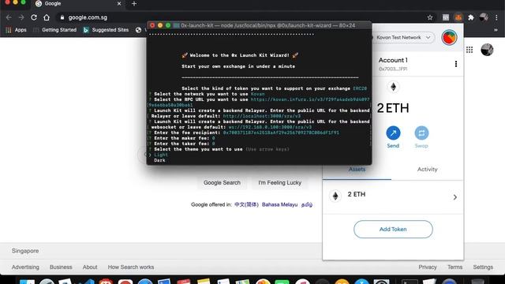This screenshot has height=284, width=505.
Task: Open Getting Started bookmark
Action: click(55, 30)
